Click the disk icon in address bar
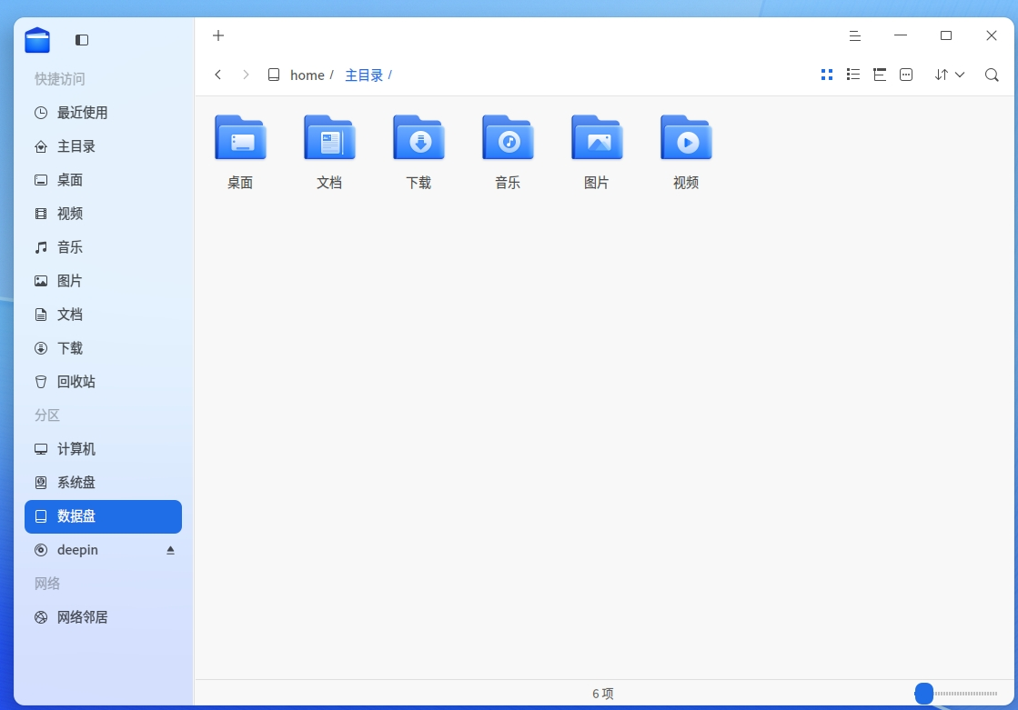 tap(274, 75)
